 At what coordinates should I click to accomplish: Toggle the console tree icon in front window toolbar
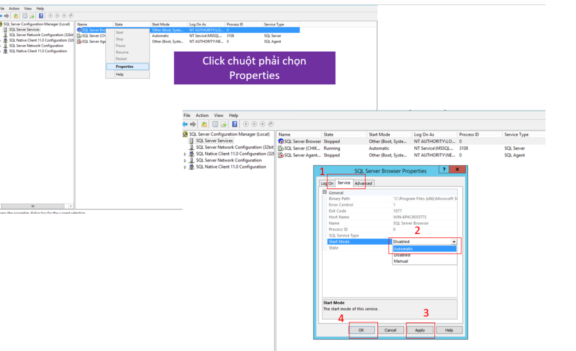[215, 124]
